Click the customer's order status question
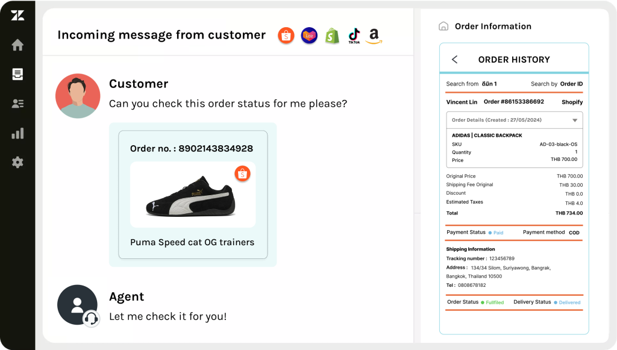The width and height of the screenshot is (617, 350). (x=228, y=104)
